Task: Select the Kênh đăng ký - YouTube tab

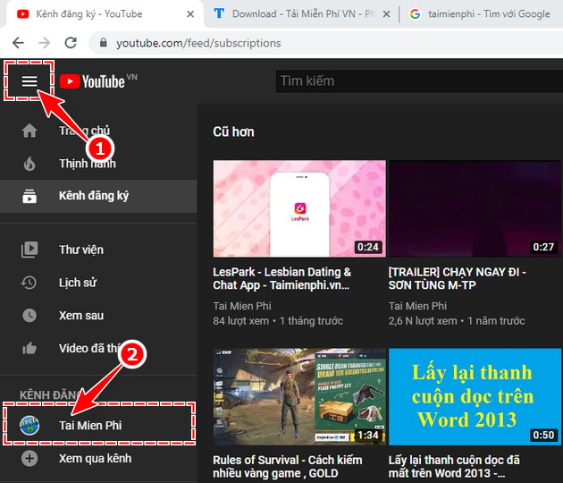Action: click(x=103, y=14)
